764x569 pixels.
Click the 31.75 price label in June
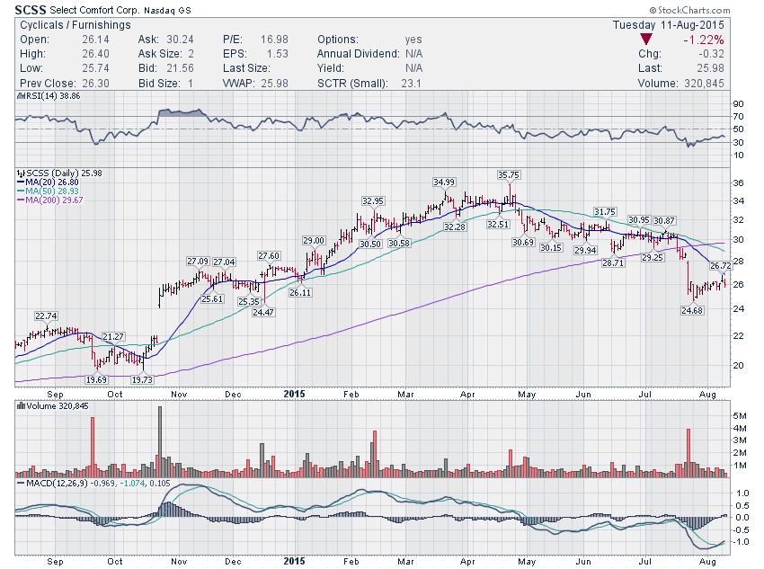pyautogui.click(x=605, y=211)
